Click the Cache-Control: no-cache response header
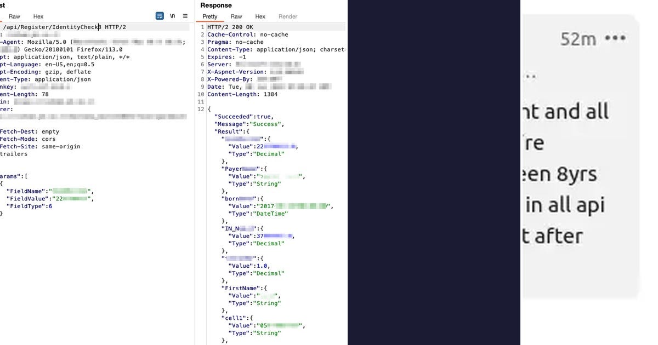Viewport: 658px width, 345px height. click(x=240, y=34)
